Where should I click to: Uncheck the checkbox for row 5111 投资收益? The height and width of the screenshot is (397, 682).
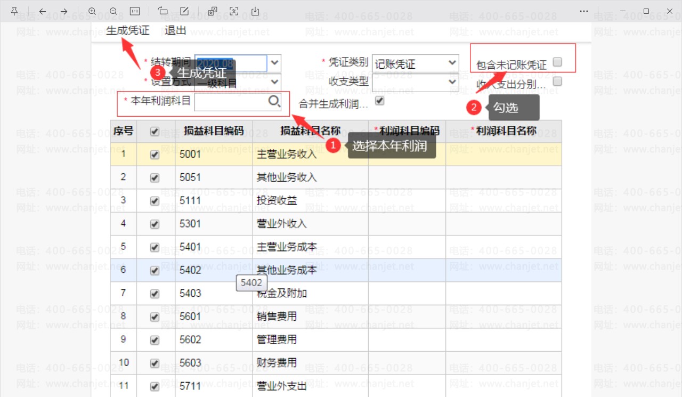click(155, 201)
